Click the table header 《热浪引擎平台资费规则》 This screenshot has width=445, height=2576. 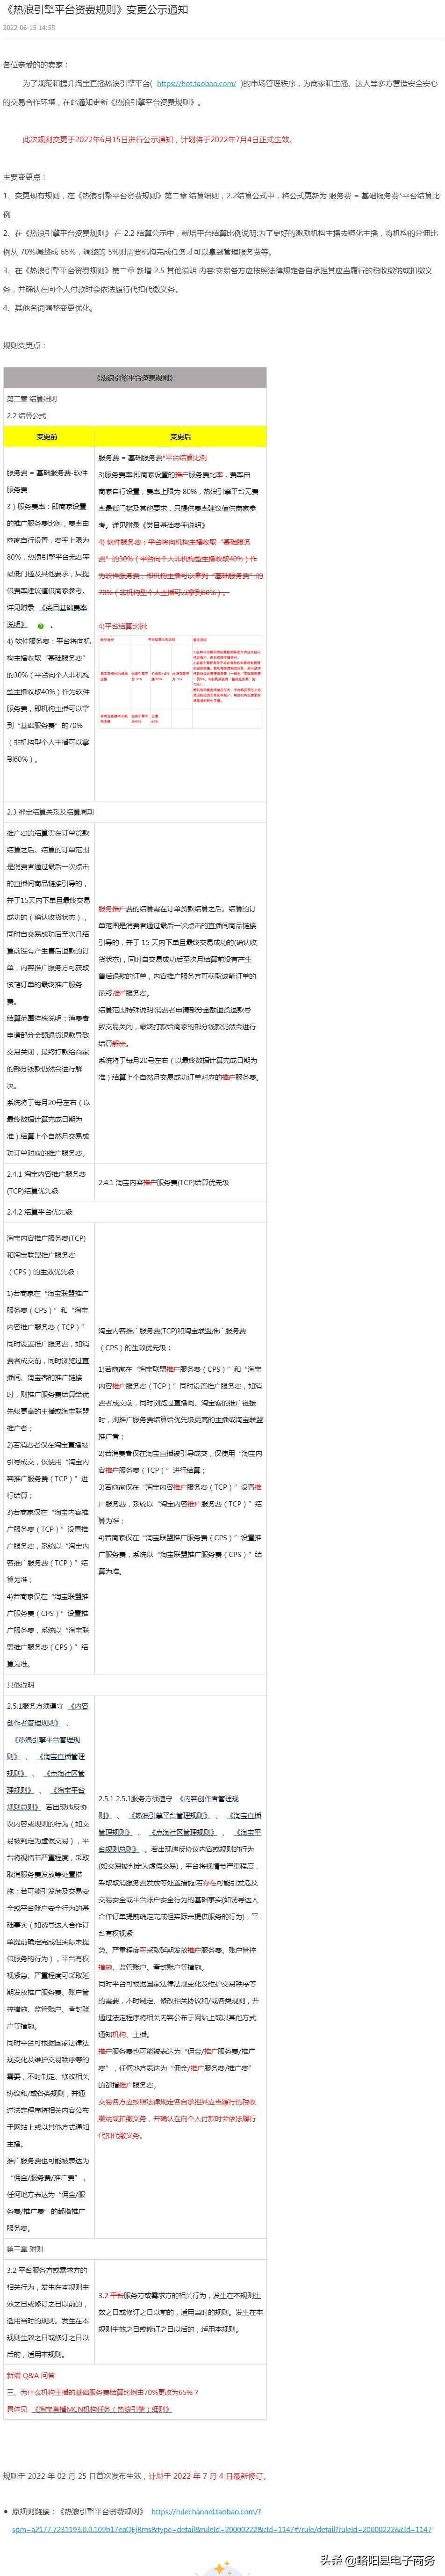coord(135,378)
